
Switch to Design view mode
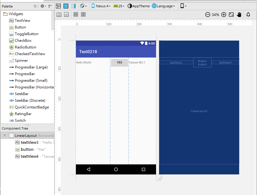[59, 6]
